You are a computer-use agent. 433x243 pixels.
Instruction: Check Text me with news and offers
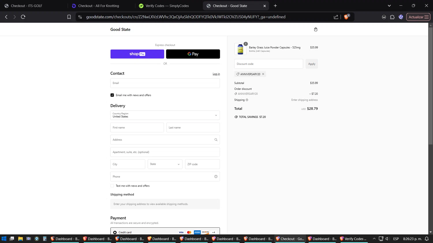[x=112, y=186]
